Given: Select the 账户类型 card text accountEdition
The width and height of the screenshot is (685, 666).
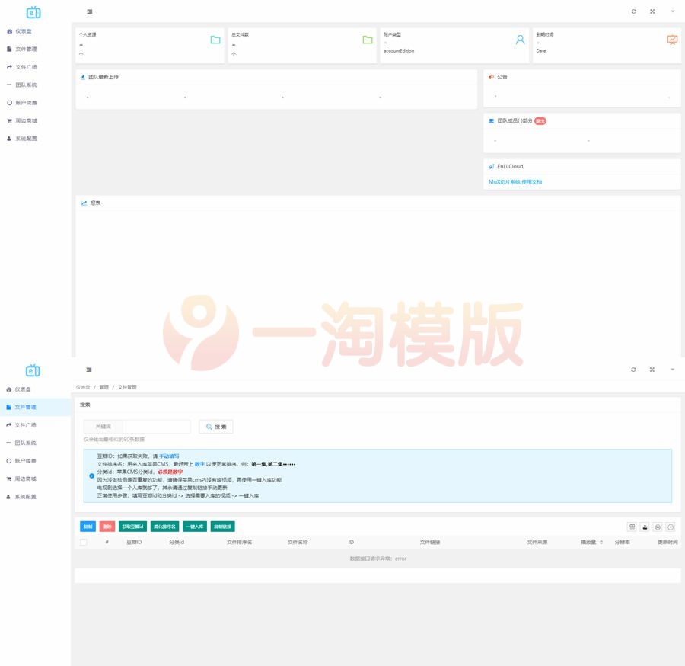Looking at the screenshot, I should click(x=399, y=51).
